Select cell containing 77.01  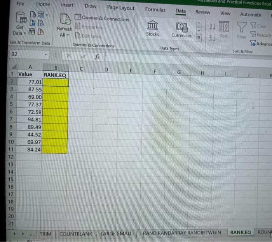click(x=30, y=82)
